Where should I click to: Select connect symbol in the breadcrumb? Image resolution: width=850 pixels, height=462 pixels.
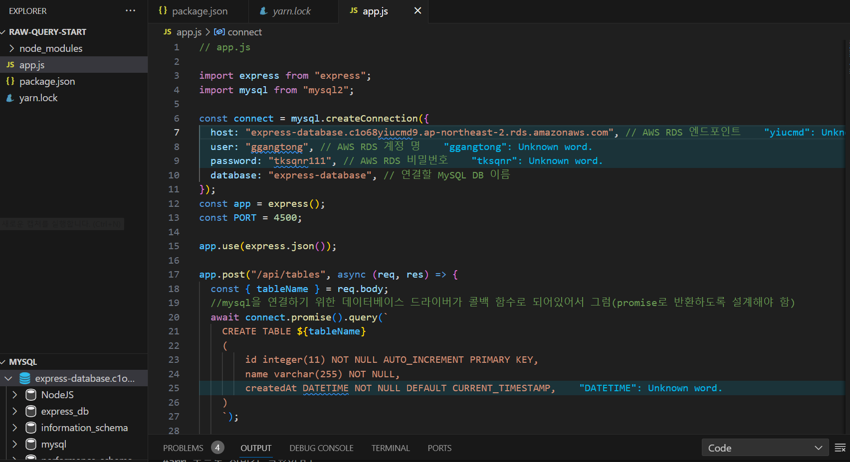[244, 32]
